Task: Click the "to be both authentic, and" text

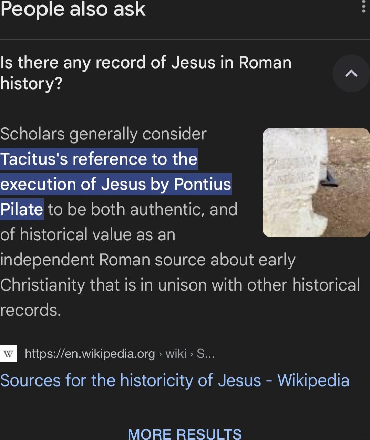Action: point(143,209)
